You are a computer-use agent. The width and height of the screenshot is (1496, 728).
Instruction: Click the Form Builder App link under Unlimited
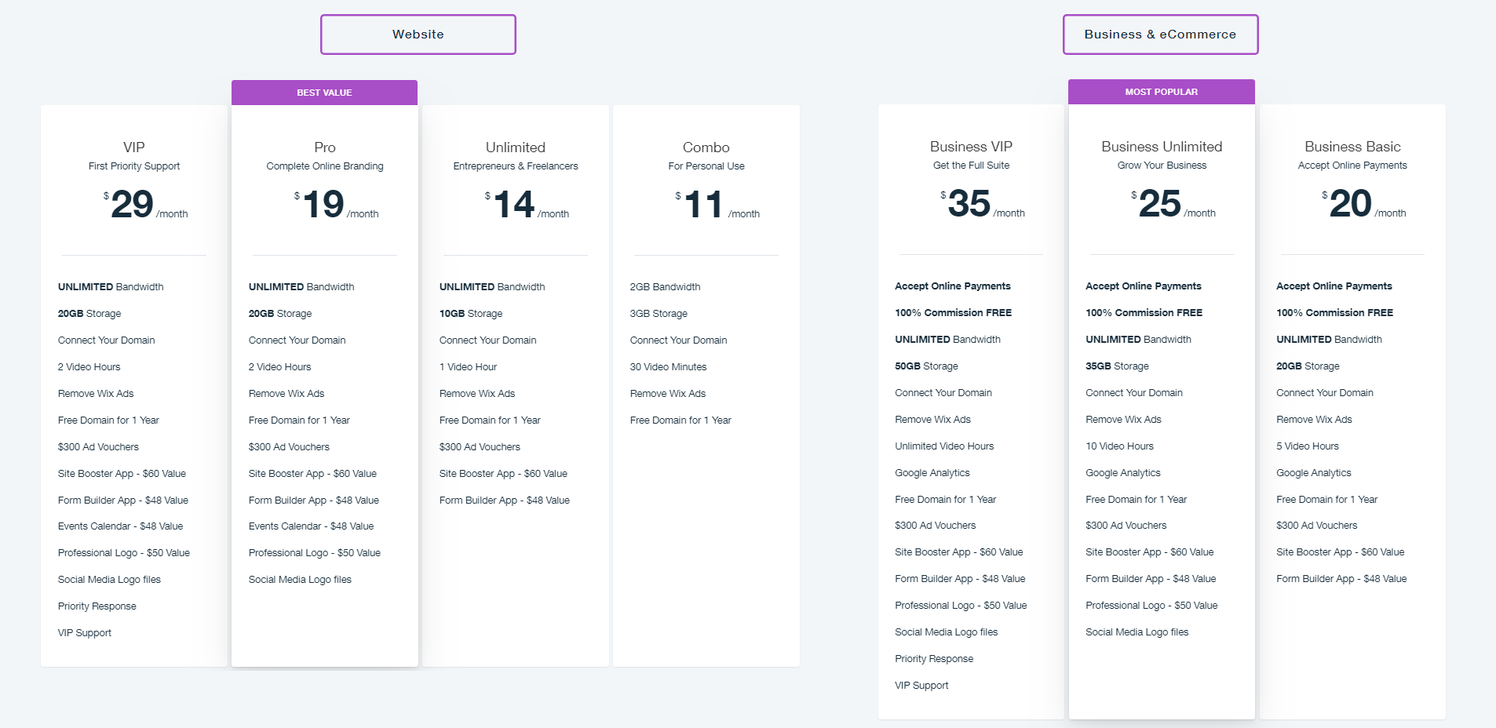(504, 500)
